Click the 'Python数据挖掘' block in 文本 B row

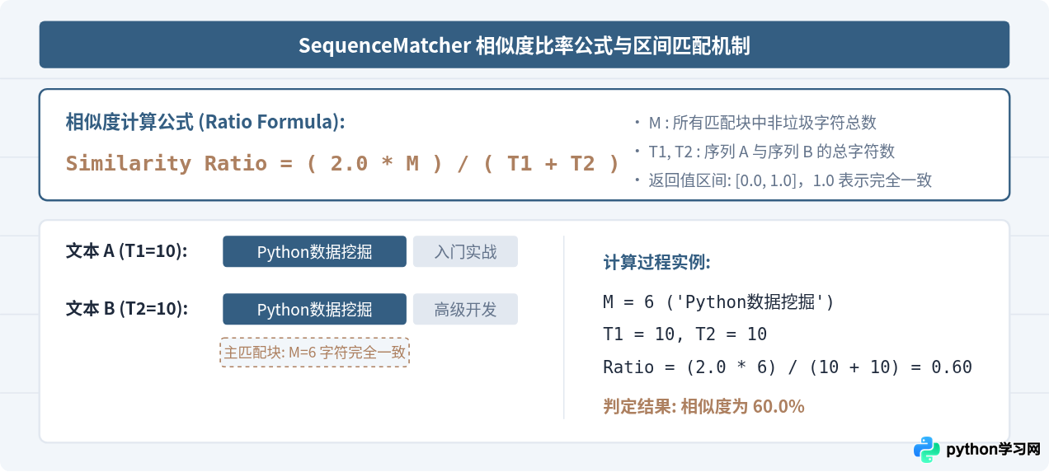[314, 309]
